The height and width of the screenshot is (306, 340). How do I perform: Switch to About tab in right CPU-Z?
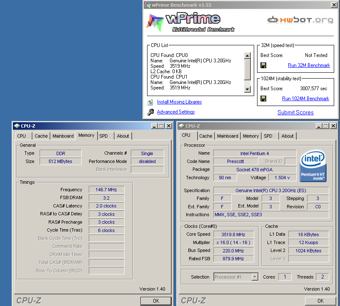pyautogui.click(x=287, y=136)
